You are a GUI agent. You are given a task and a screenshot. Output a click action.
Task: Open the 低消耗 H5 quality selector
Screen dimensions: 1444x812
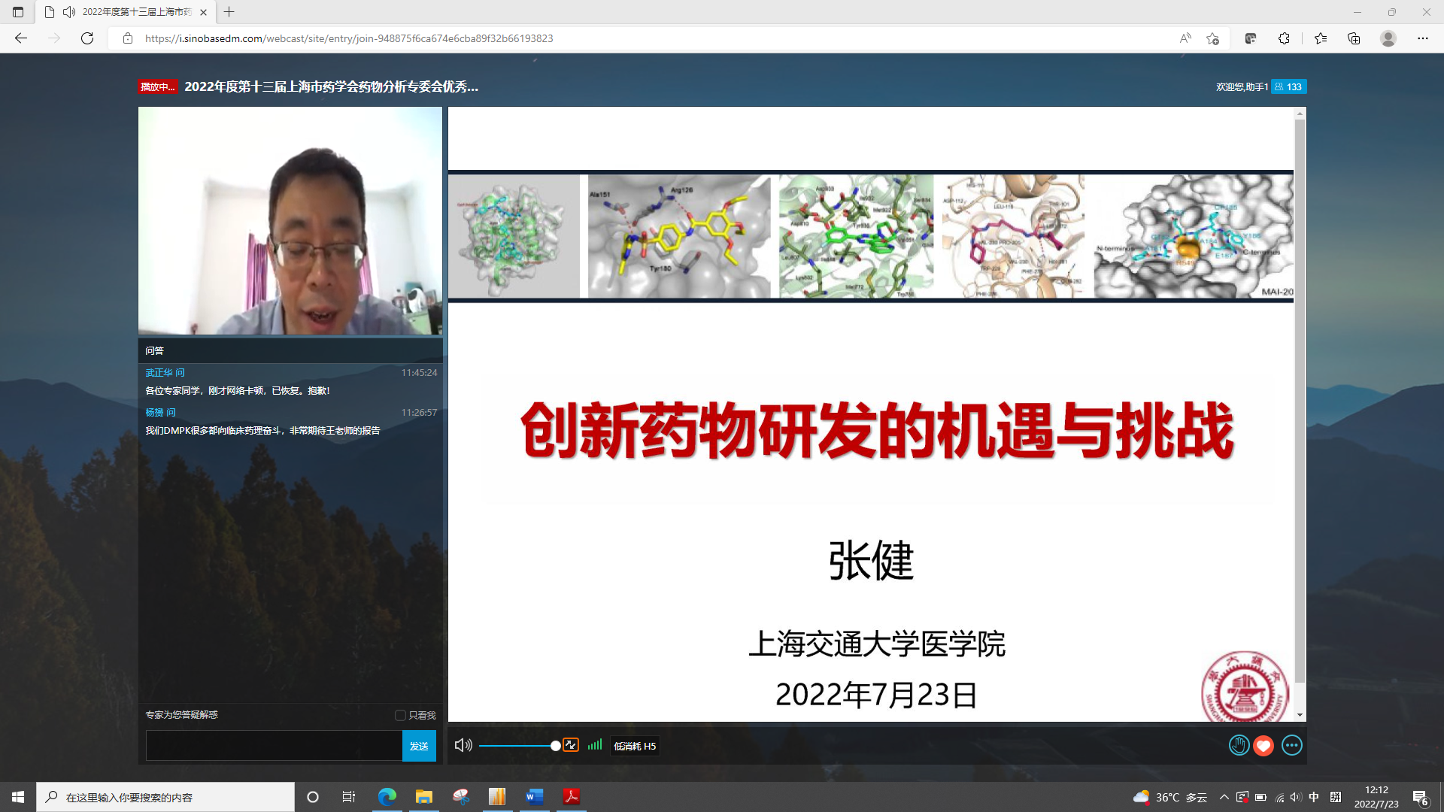pyautogui.click(x=635, y=746)
